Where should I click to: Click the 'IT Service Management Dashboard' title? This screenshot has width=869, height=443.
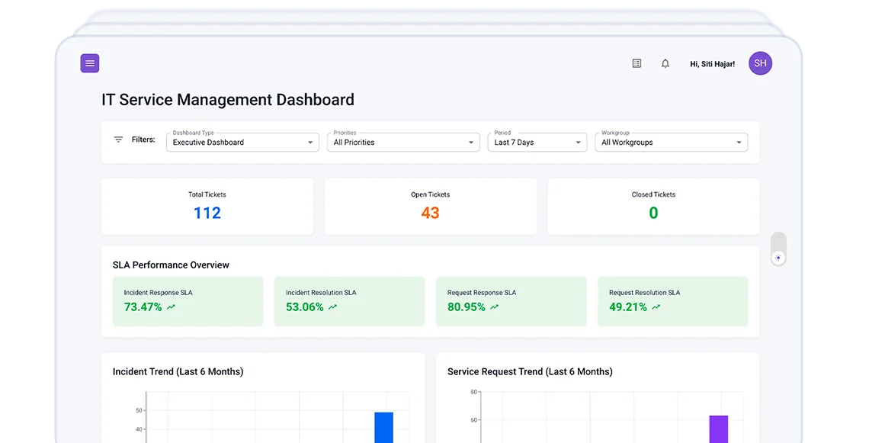[228, 100]
